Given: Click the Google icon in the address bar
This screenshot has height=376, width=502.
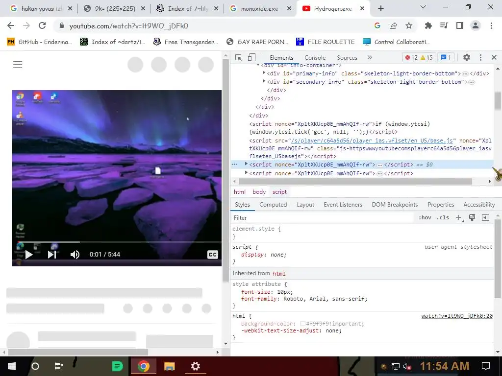Looking at the screenshot, I should pos(377,25).
